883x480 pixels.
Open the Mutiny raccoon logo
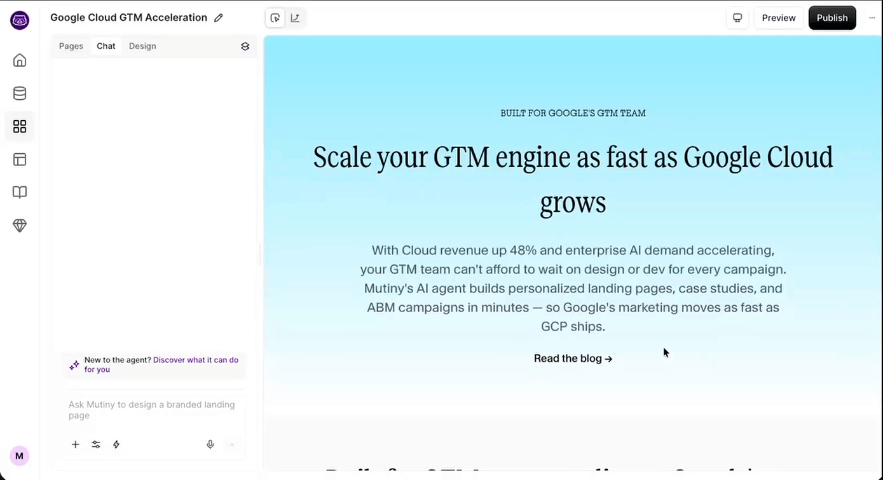point(20,20)
